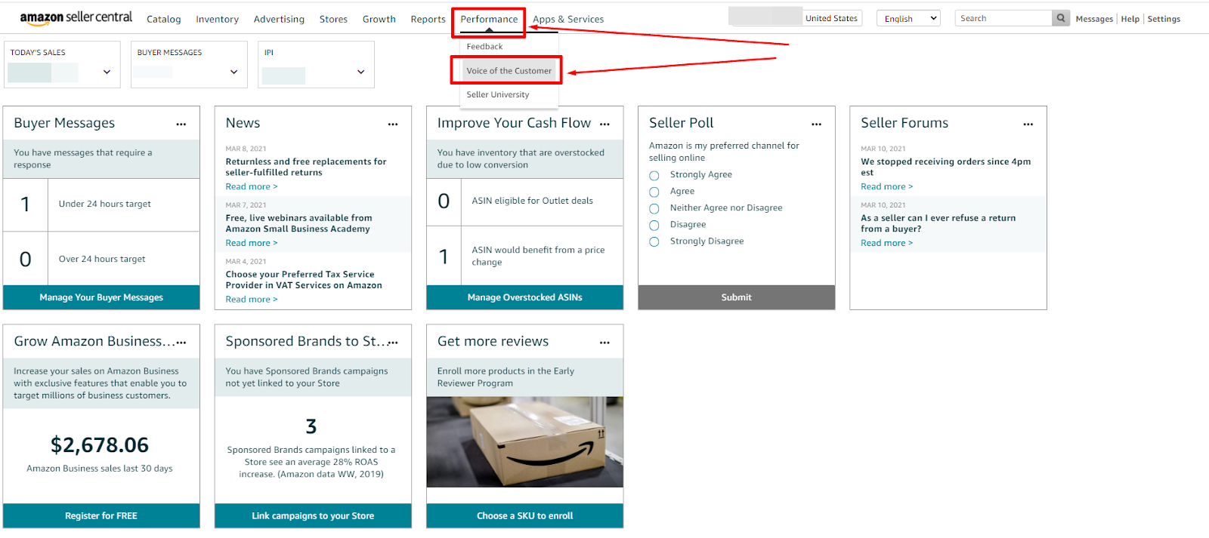Open the Stores menu

tap(333, 19)
